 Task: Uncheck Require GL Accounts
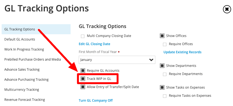[x=83, y=70]
